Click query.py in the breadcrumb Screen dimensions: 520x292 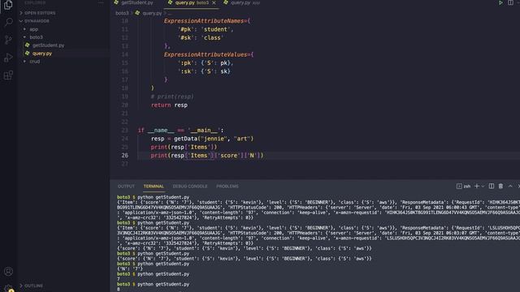(152, 13)
